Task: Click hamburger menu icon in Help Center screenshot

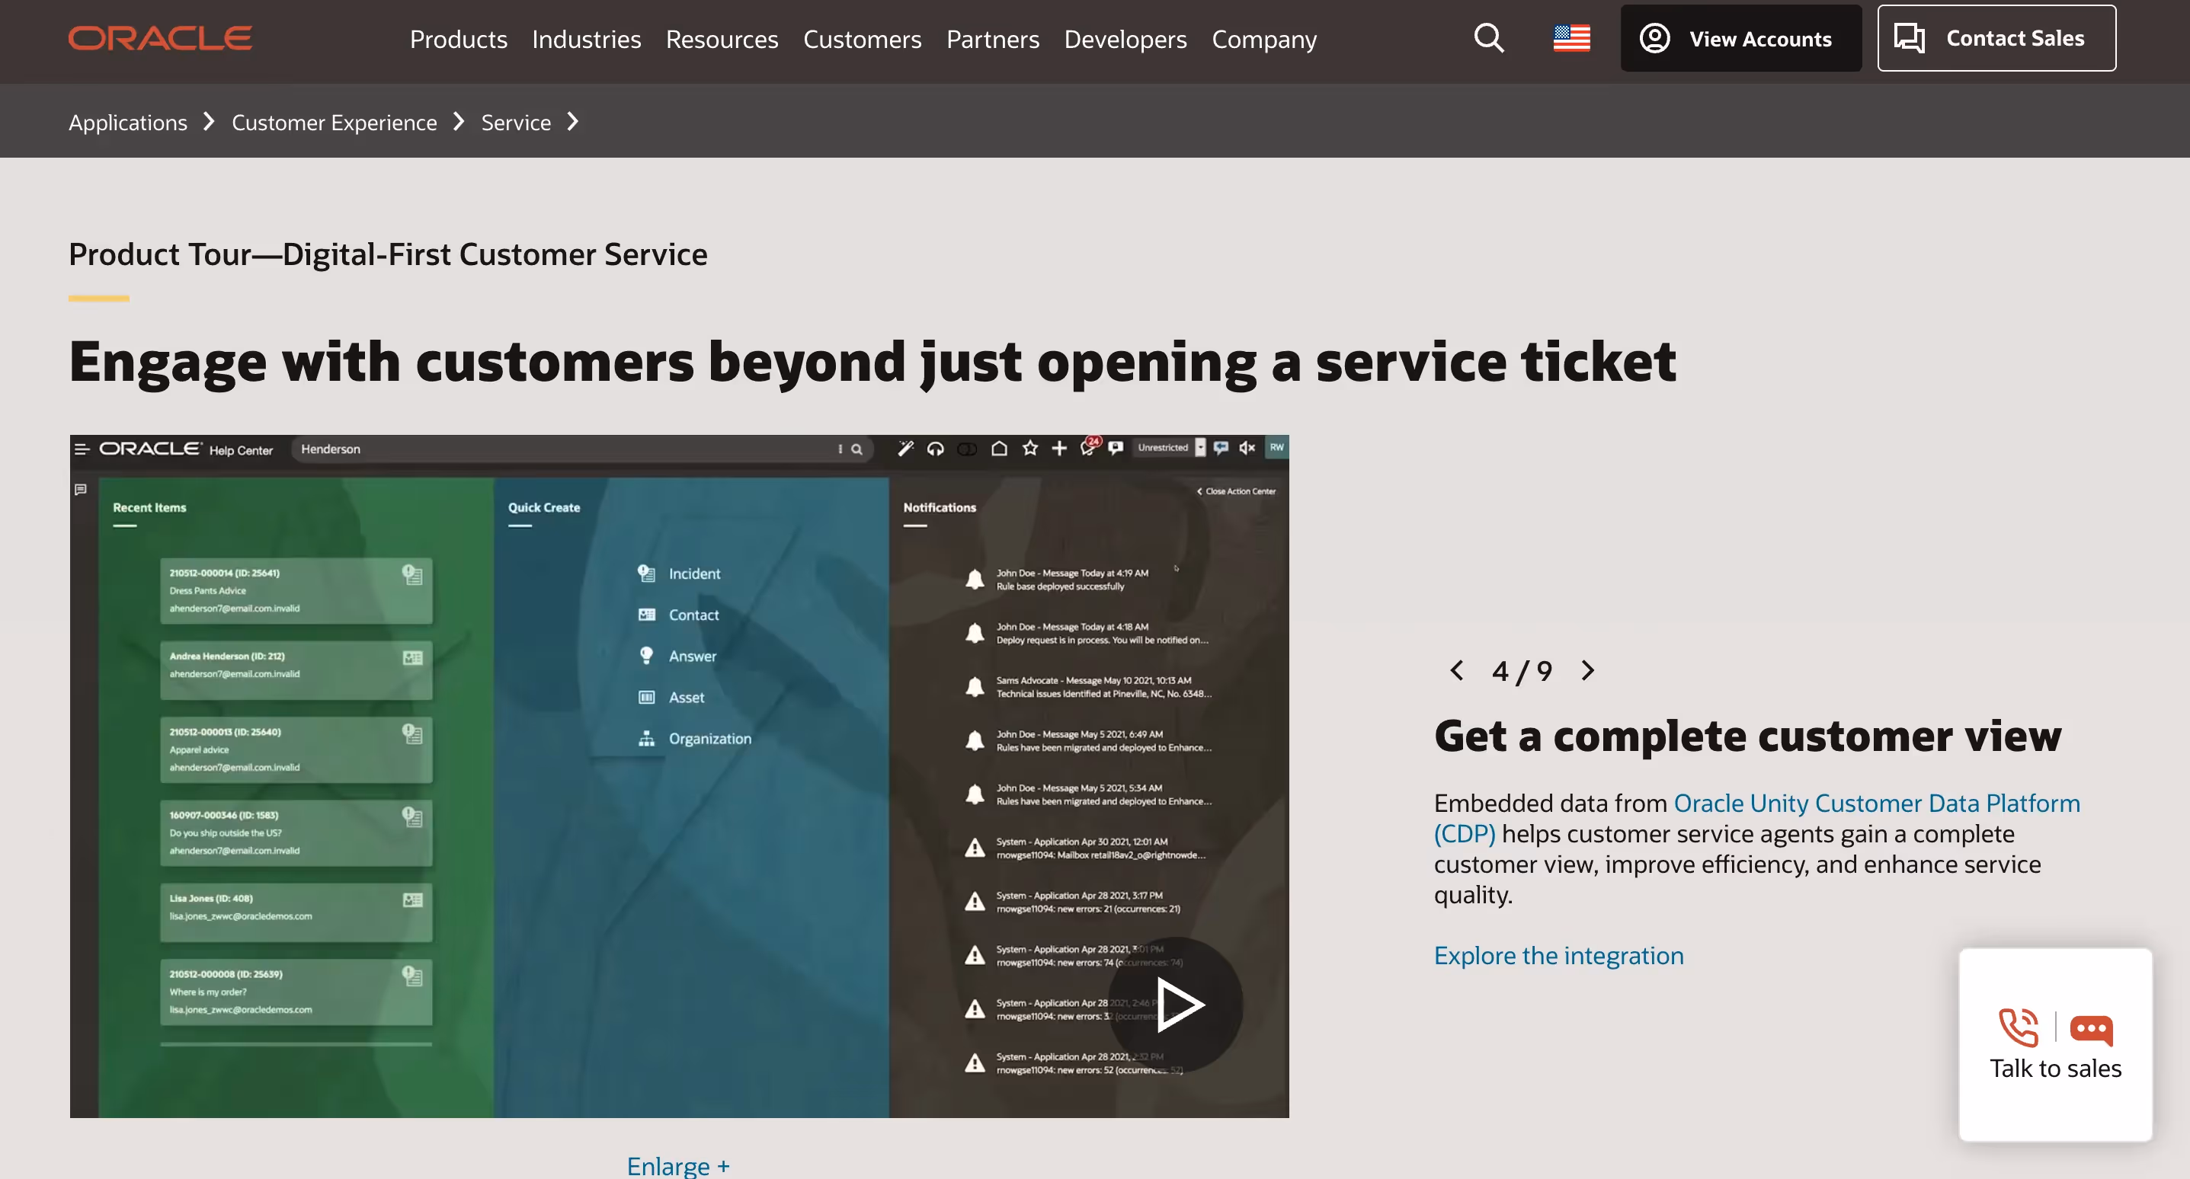Action: pyautogui.click(x=82, y=449)
